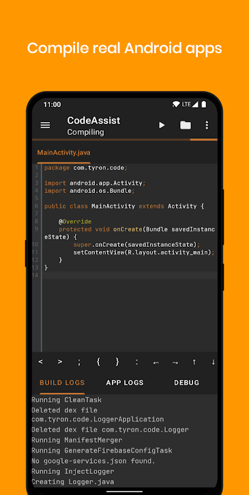
Task: Switch to the DEBUG tab
Action: [187, 383]
